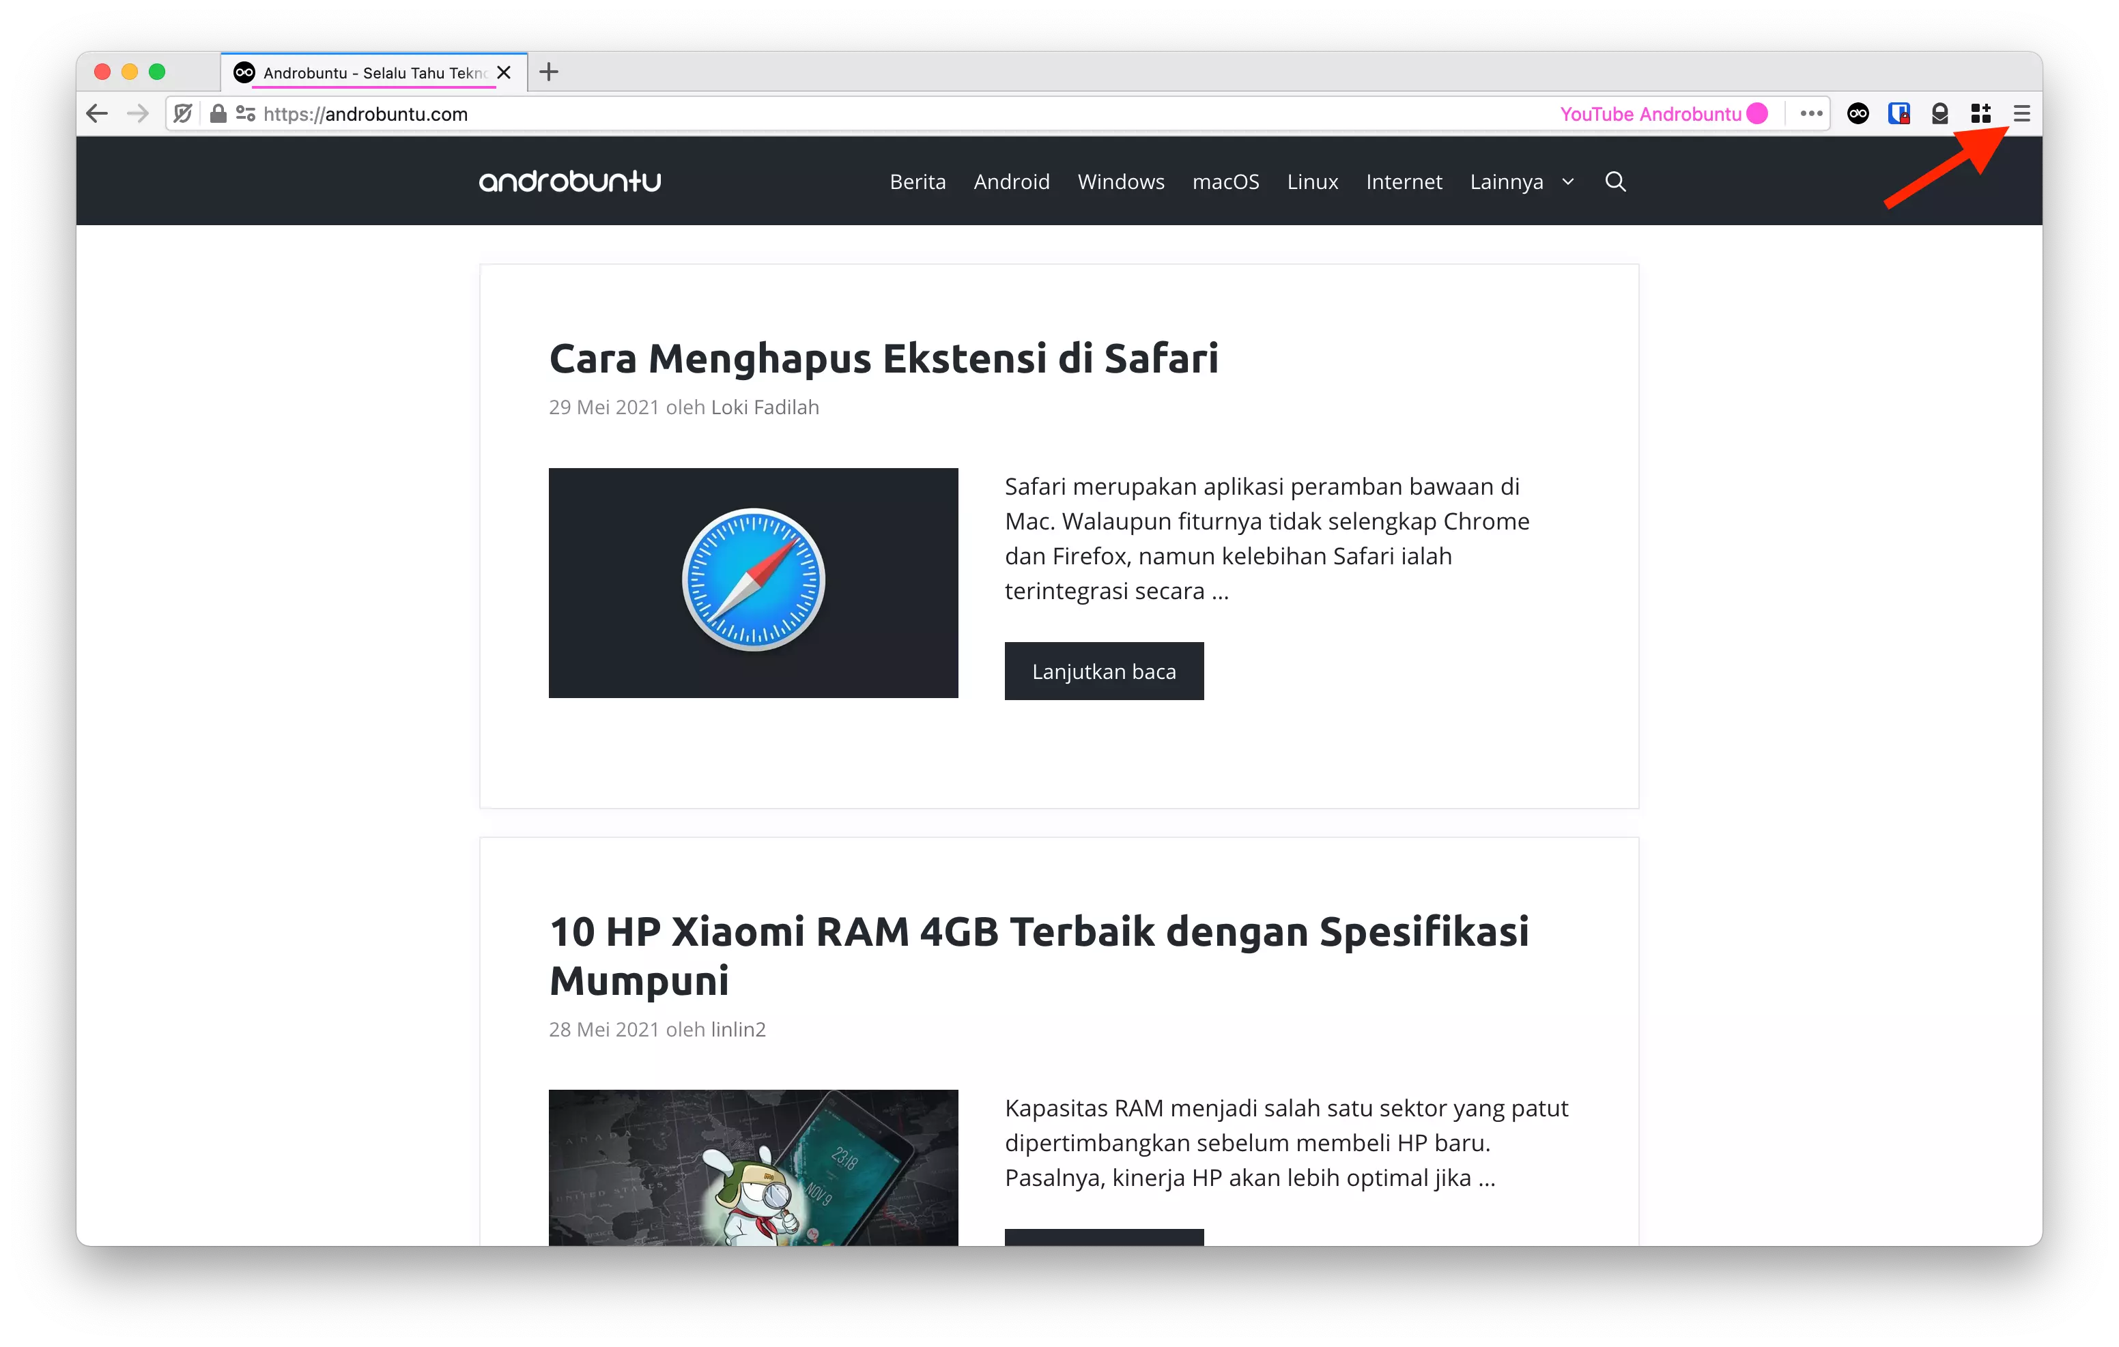This screenshot has width=2119, height=1347.
Task: Toggle the pink status circle beside YouTube Androbuntu
Action: [1757, 113]
